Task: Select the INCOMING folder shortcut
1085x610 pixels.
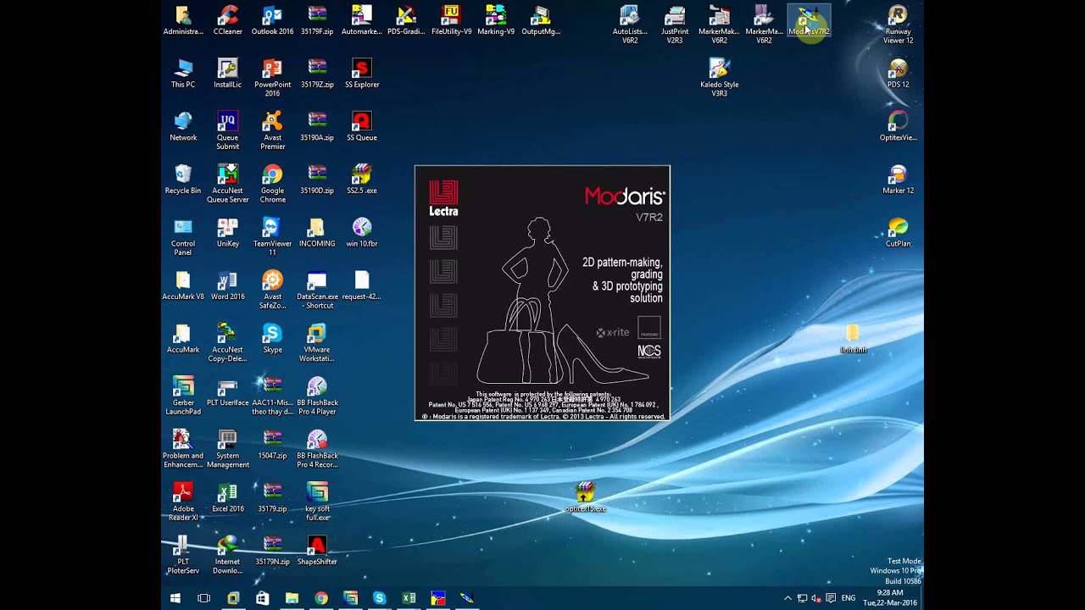Action: point(317,232)
